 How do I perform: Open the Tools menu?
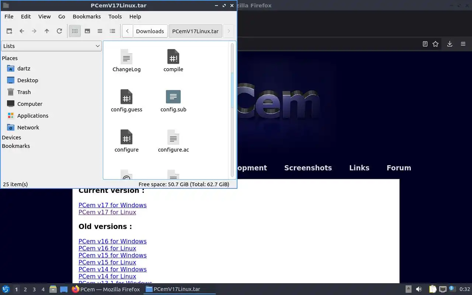[115, 17]
